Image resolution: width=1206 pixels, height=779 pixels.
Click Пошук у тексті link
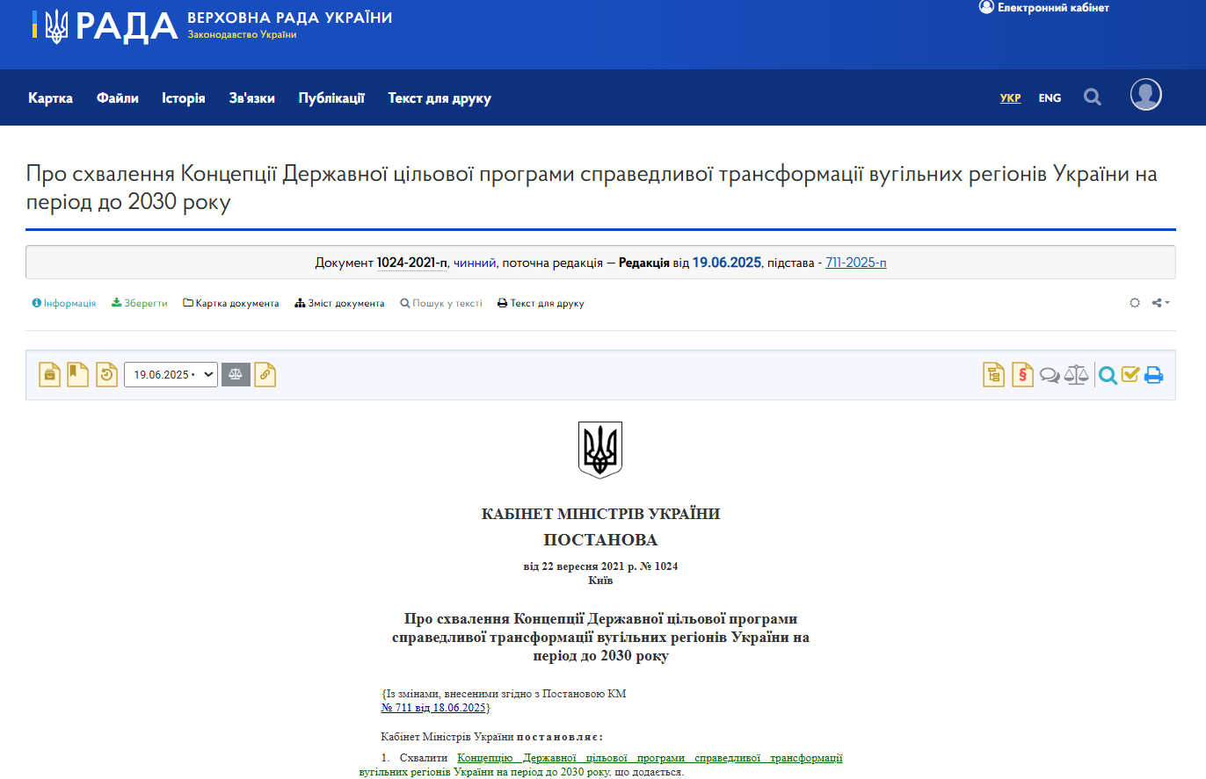(x=441, y=303)
